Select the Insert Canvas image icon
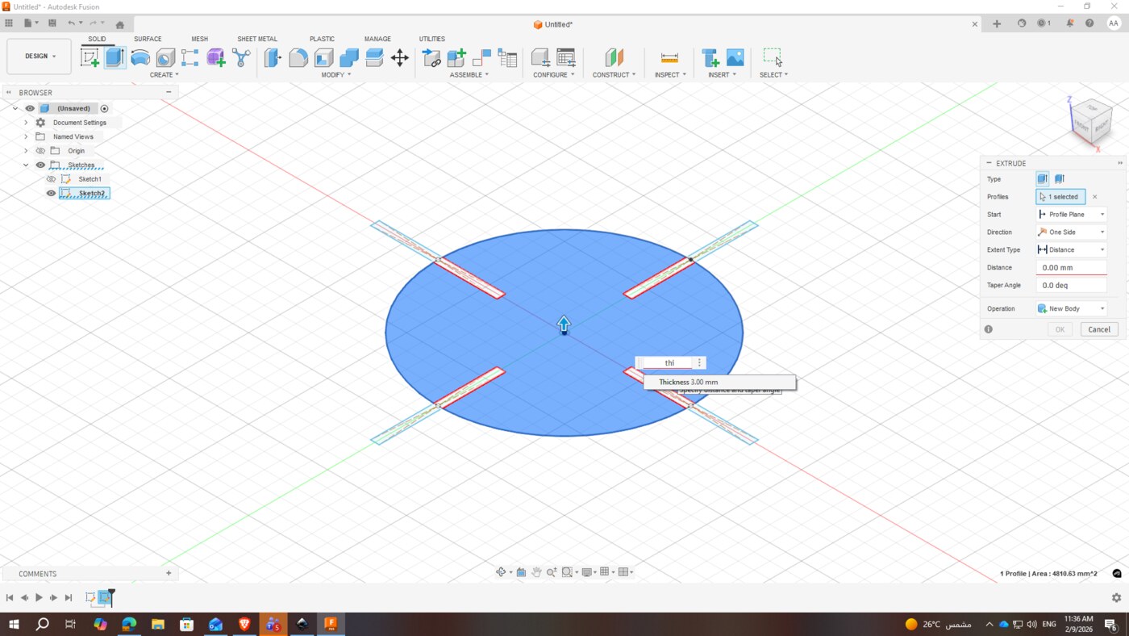The image size is (1129, 636). click(735, 57)
